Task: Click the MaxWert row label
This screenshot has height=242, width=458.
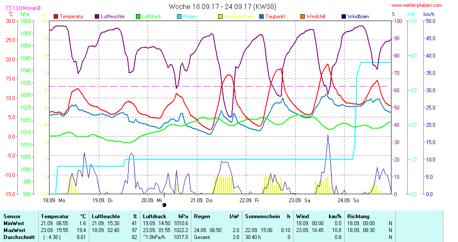Action: tap(14, 230)
